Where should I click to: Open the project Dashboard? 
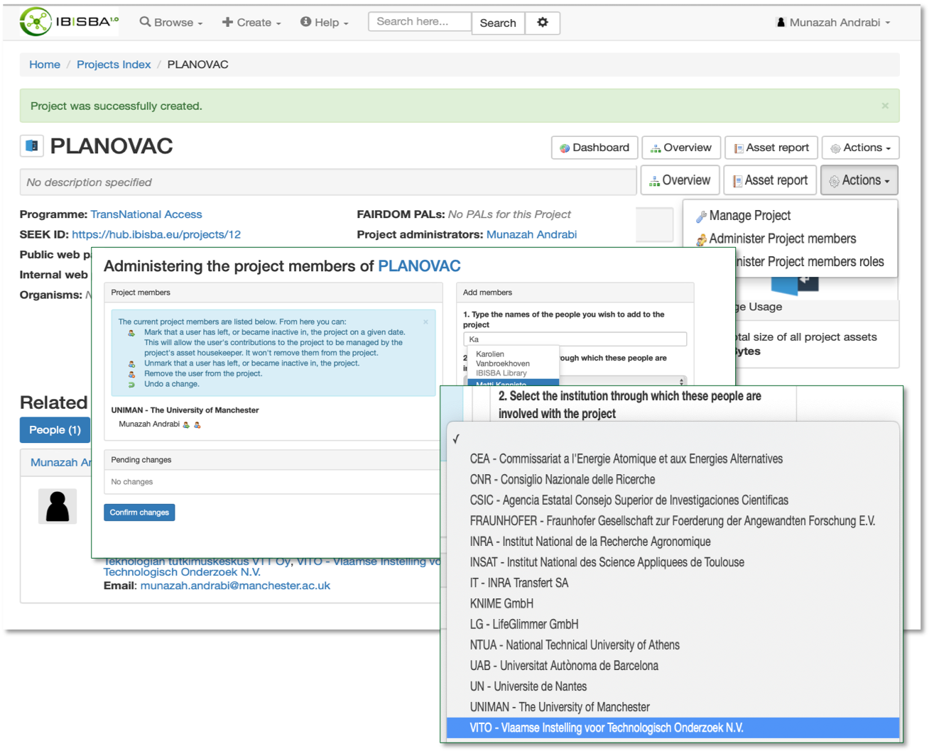pyautogui.click(x=594, y=148)
